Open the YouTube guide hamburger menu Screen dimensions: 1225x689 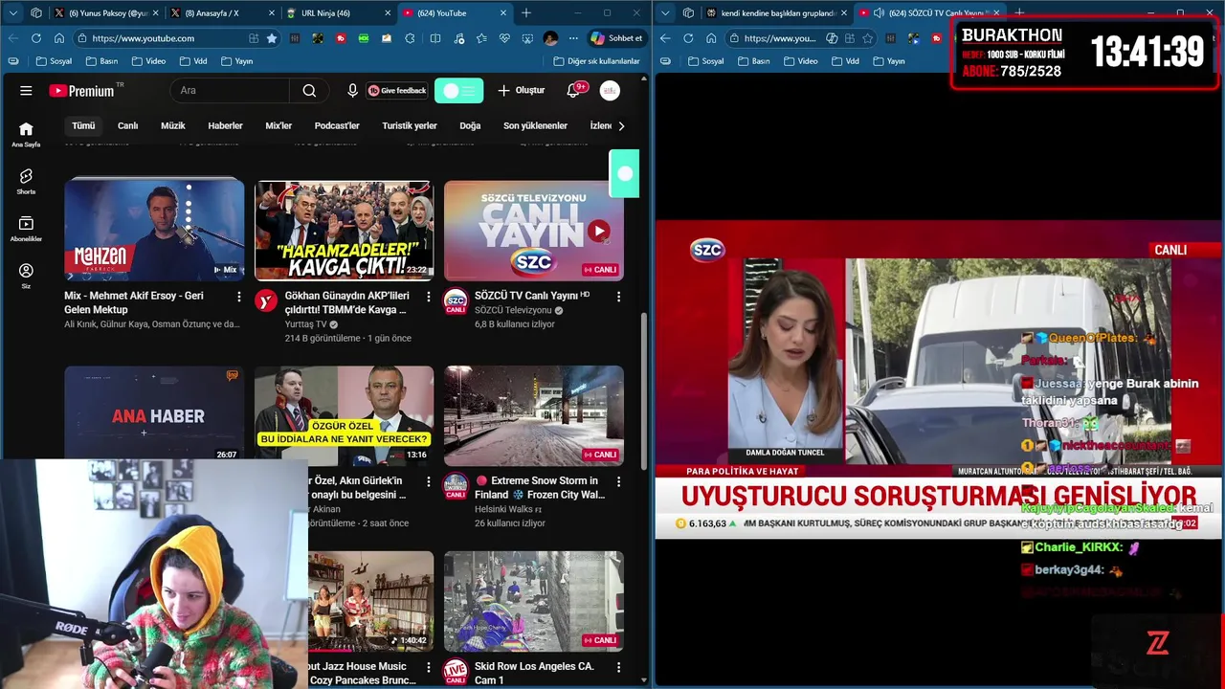coord(26,91)
